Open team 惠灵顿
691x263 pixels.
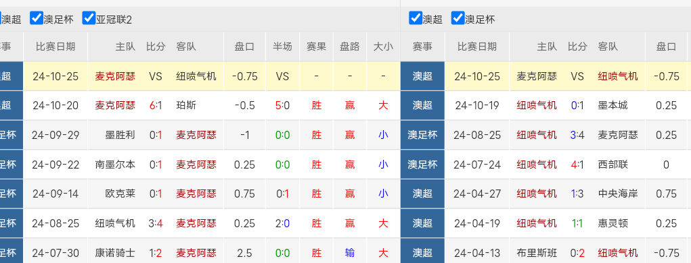pos(613,223)
